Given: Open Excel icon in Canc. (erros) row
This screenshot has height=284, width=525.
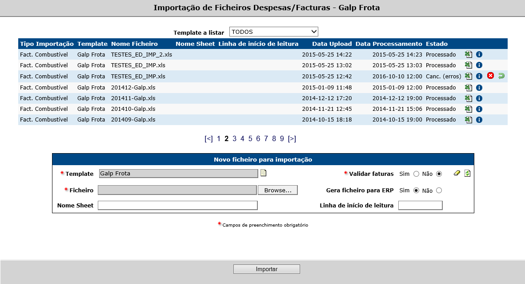Looking at the screenshot, I should tap(469, 76).
